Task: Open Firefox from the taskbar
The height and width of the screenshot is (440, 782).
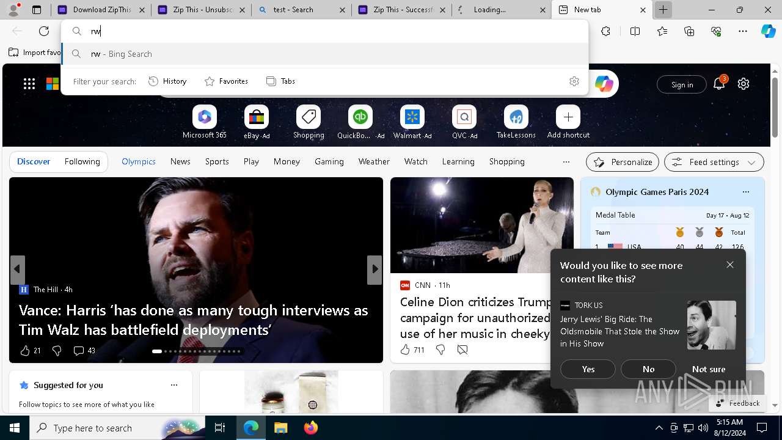Action: point(311,428)
